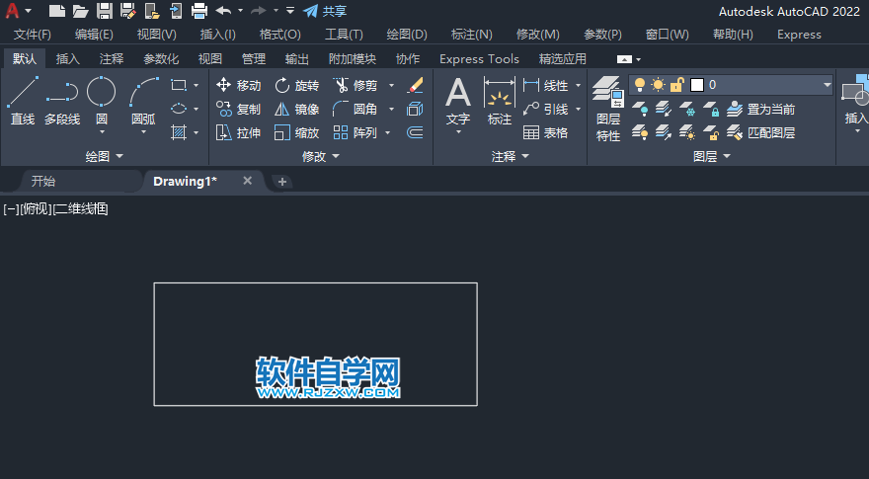Image resolution: width=869 pixels, height=479 pixels.
Task: Select the Hatch fill tool icon
Action: point(179,132)
